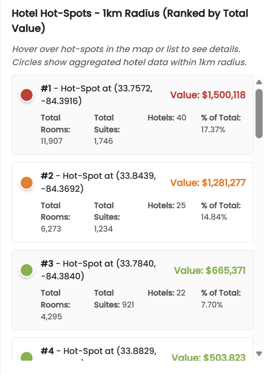
Task: Select the #3 Hot-Spot at (33.7840, -84.3840) title
Action: [x=98, y=270]
